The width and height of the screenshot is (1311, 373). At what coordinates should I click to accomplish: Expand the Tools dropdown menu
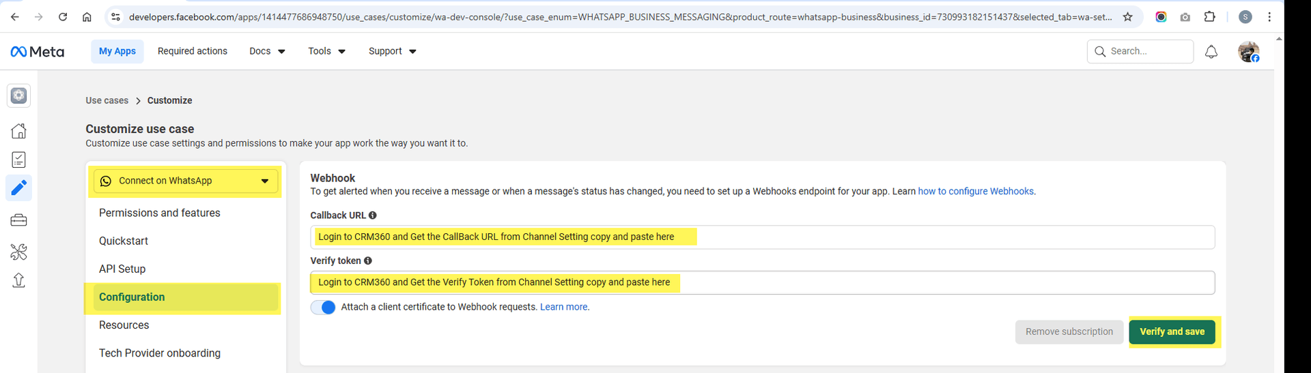pyautogui.click(x=326, y=51)
